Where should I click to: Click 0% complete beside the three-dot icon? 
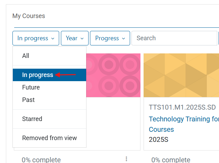[x=41, y=160]
